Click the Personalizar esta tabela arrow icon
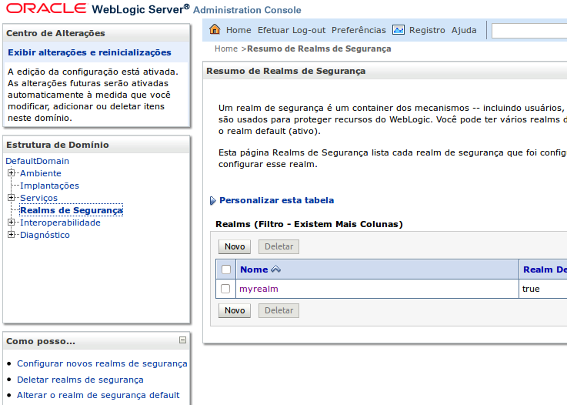 click(213, 201)
